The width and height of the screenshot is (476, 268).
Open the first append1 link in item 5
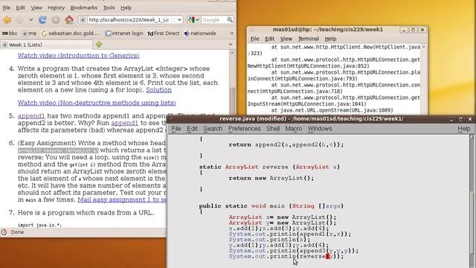(31, 116)
